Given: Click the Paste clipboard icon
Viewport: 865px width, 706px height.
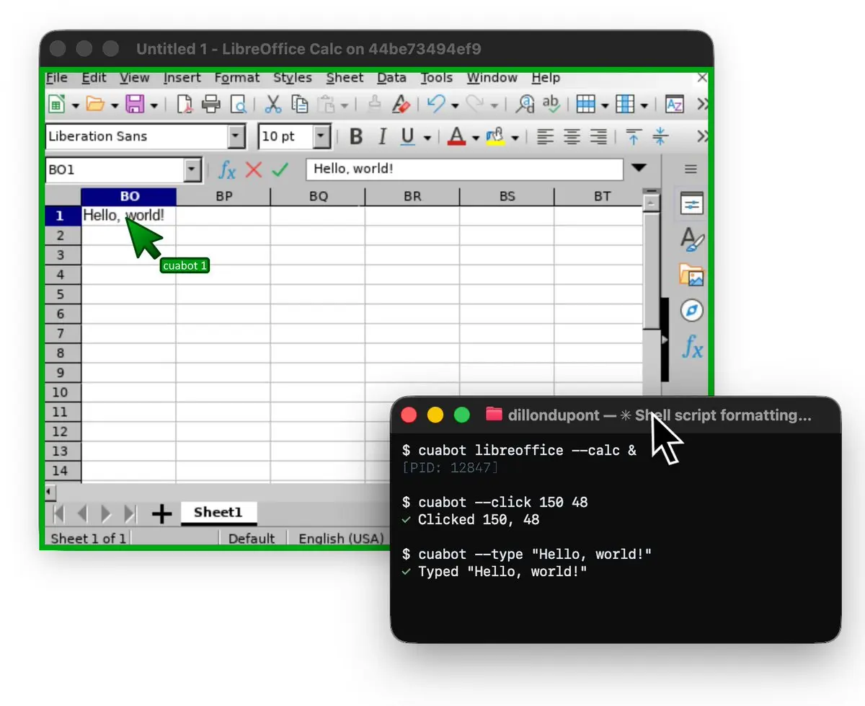Looking at the screenshot, I should pos(327,105).
